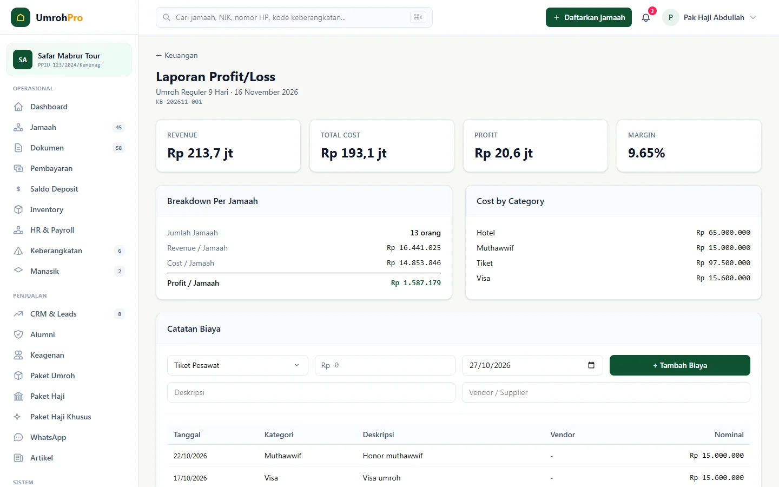This screenshot has width=779, height=487.
Task: Select the Safar Mabrur Tour organization card
Action: 69,60
